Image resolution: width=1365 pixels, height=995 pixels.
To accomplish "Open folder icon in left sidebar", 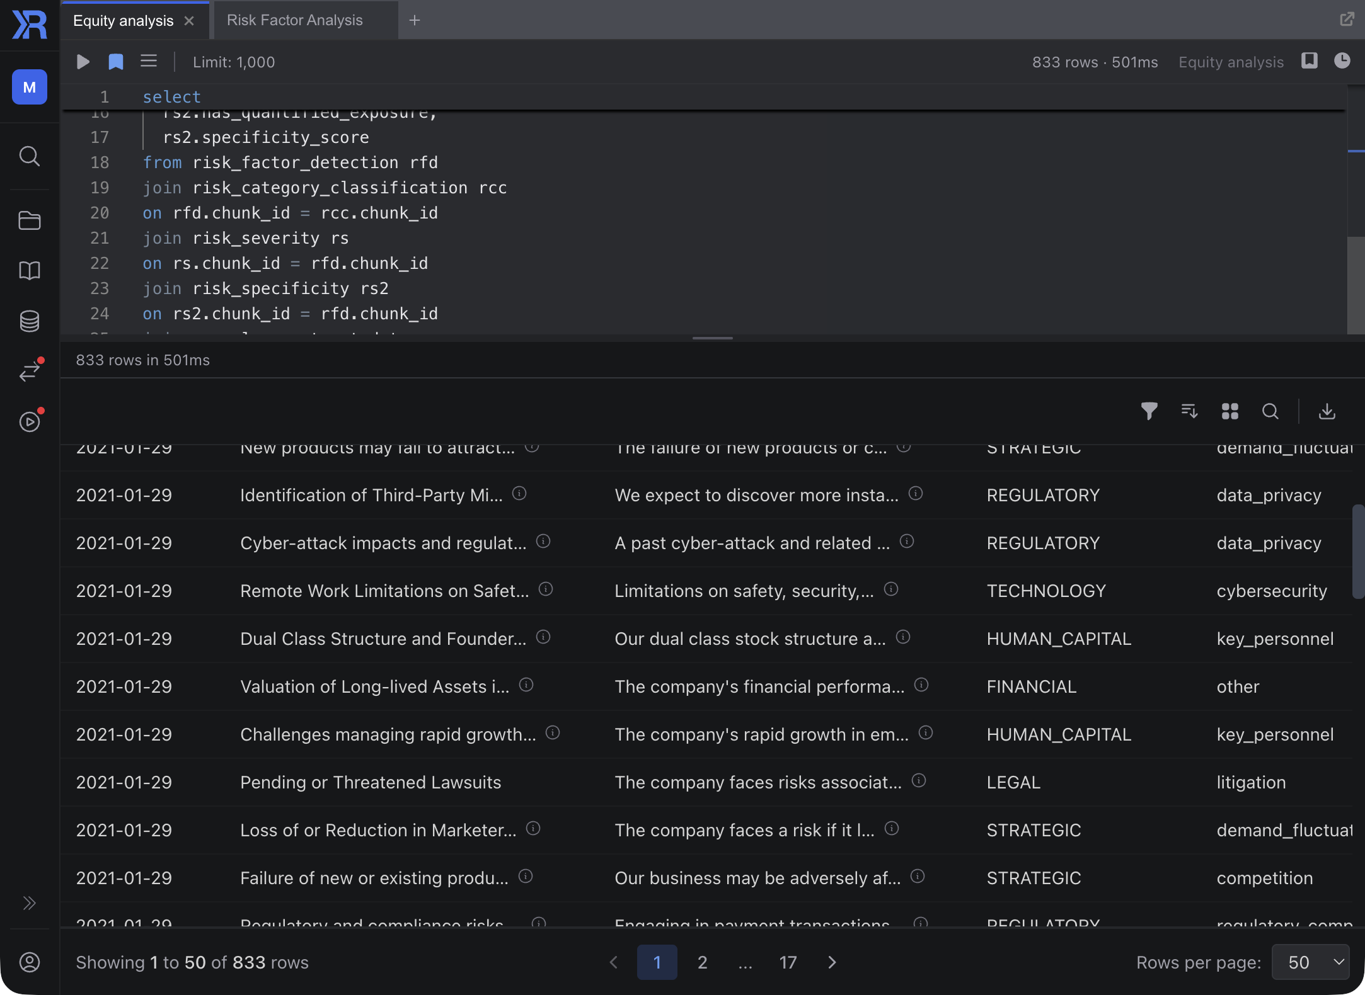I will coord(30,220).
